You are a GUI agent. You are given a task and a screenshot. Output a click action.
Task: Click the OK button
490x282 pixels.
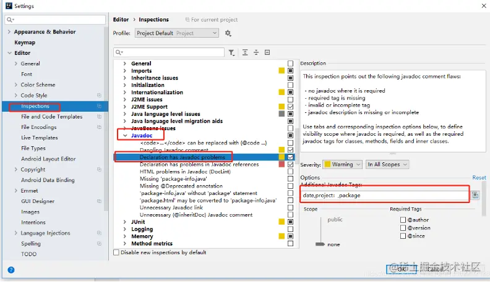[x=402, y=269]
